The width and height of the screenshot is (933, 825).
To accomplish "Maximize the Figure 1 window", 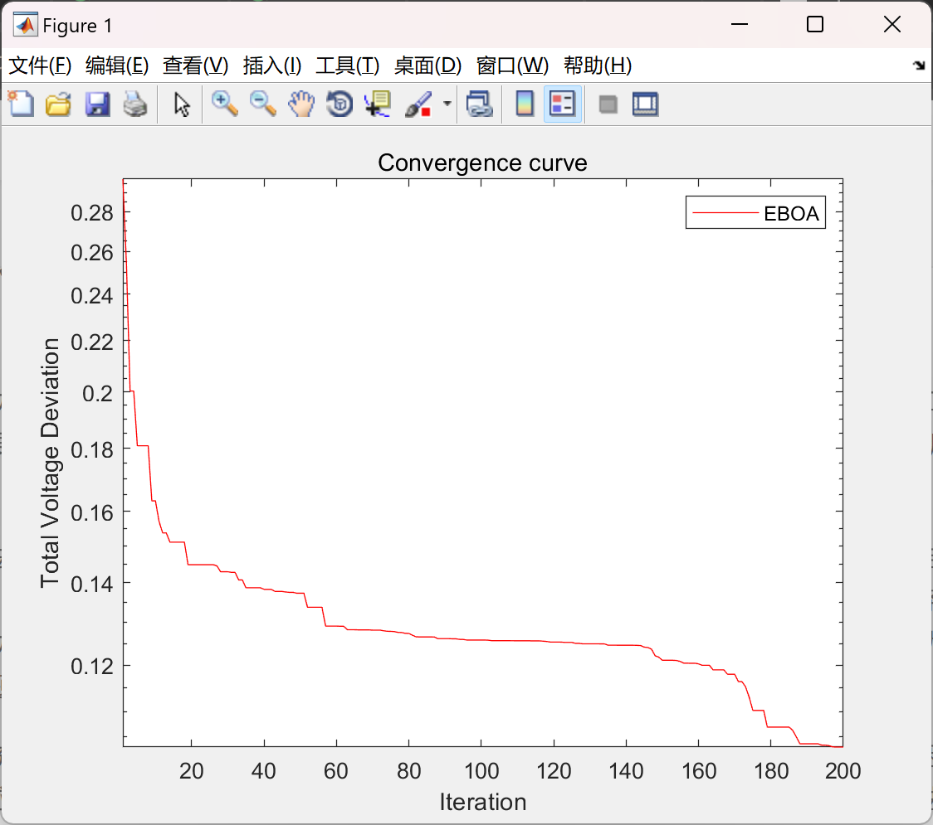I will (815, 24).
